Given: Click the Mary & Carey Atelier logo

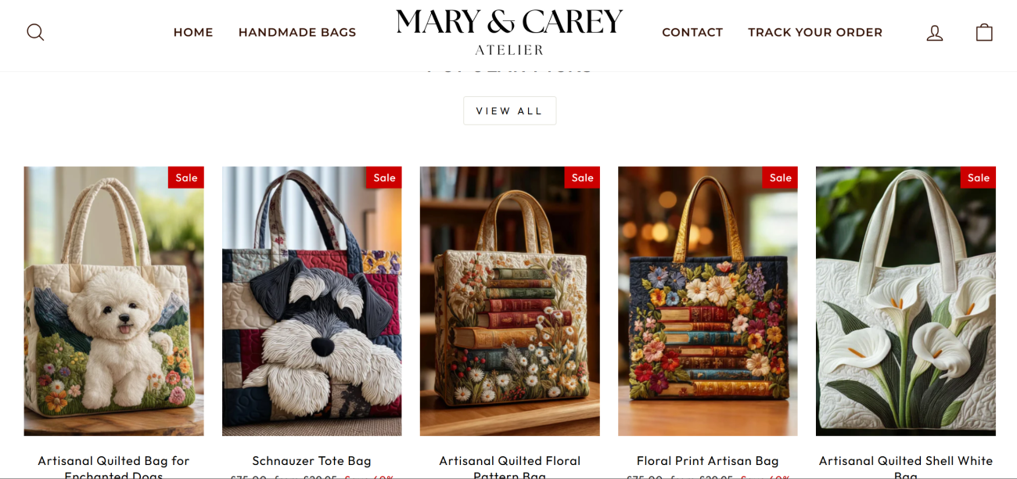Looking at the screenshot, I should (x=509, y=32).
